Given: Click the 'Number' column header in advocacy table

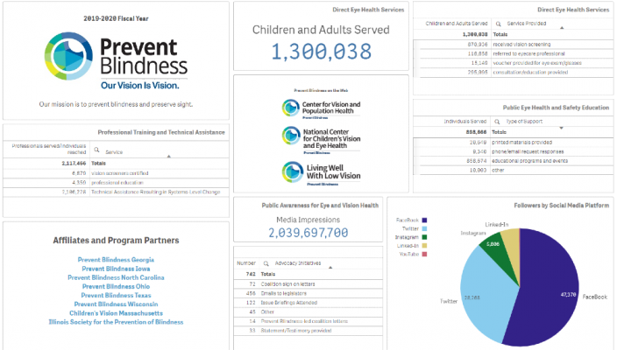Looking at the screenshot, I should pos(246,263).
